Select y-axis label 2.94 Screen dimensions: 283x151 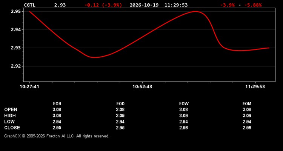click(x=16, y=29)
